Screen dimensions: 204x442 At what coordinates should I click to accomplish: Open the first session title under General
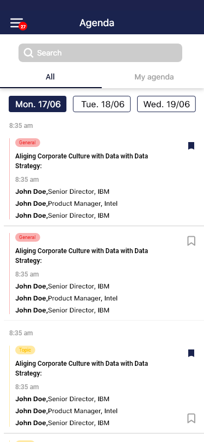tap(82, 161)
